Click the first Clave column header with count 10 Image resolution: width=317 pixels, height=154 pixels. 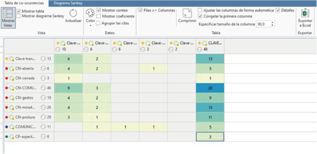69,46
